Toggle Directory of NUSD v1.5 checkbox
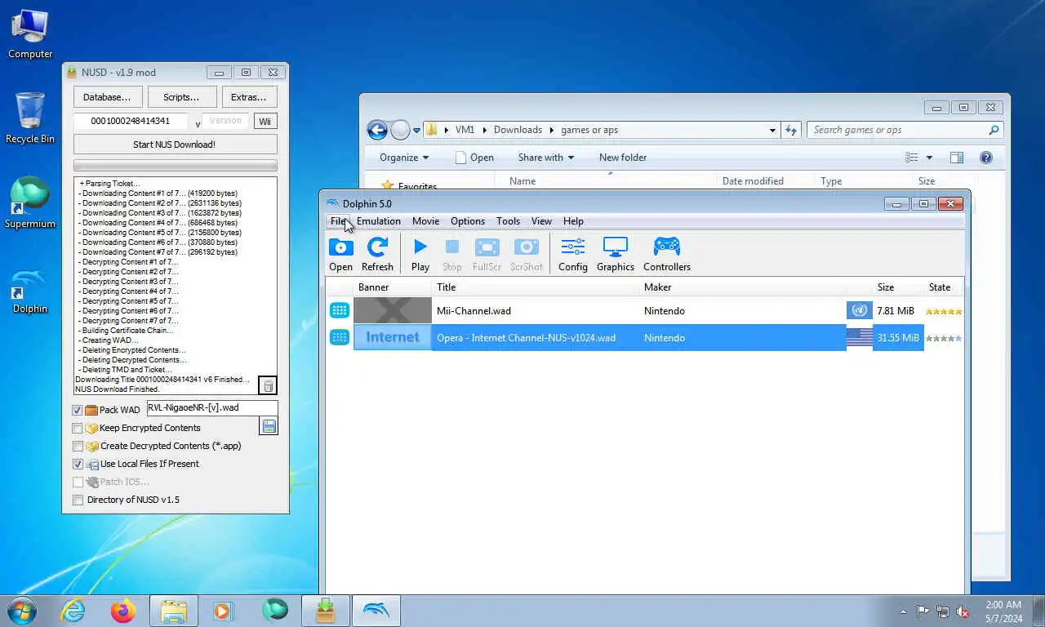1045x627 pixels. click(78, 500)
